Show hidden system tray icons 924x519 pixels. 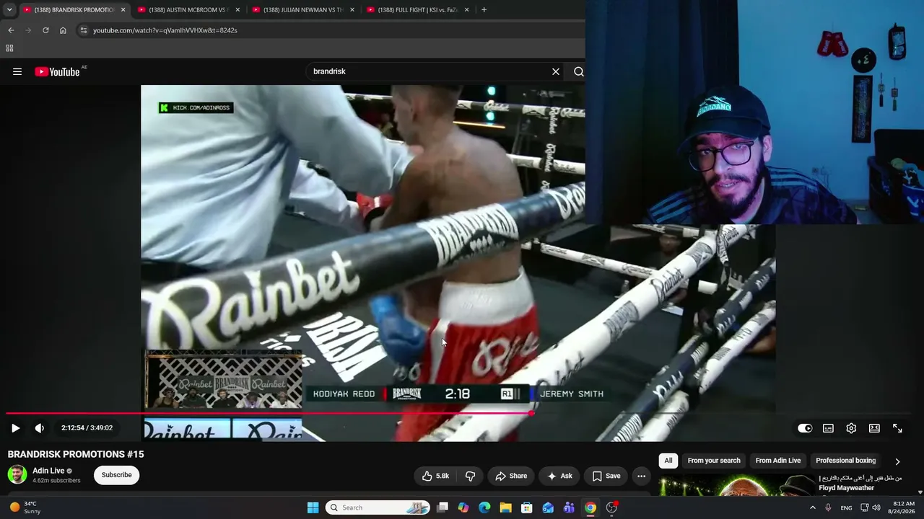point(812,507)
